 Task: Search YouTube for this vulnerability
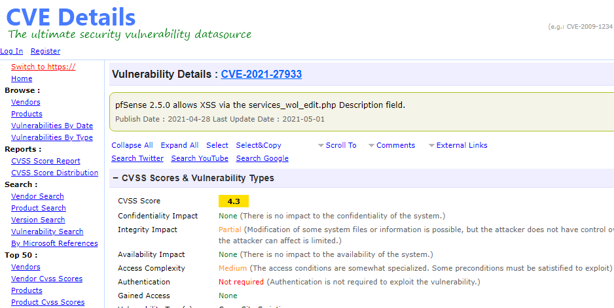point(200,158)
